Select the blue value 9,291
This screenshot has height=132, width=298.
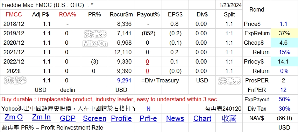tap(121, 80)
